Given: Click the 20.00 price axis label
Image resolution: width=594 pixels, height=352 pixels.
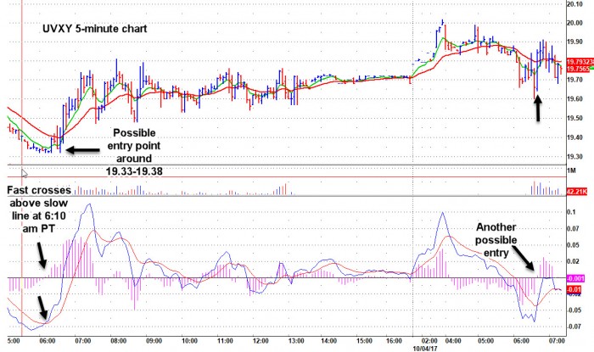Looking at the screenshot, I should 574,23.
